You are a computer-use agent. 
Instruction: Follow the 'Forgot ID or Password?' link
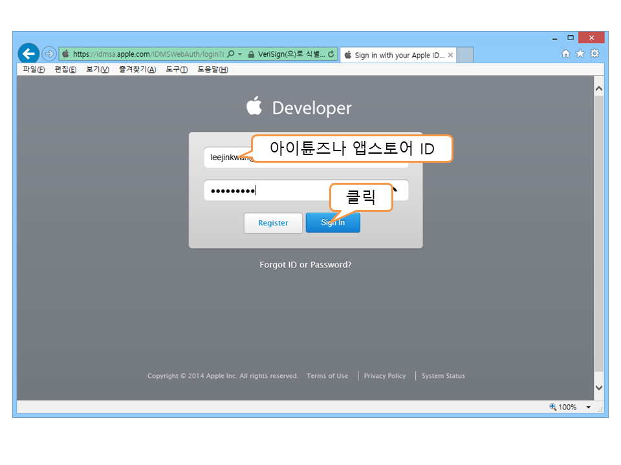[x=305, y=265]
